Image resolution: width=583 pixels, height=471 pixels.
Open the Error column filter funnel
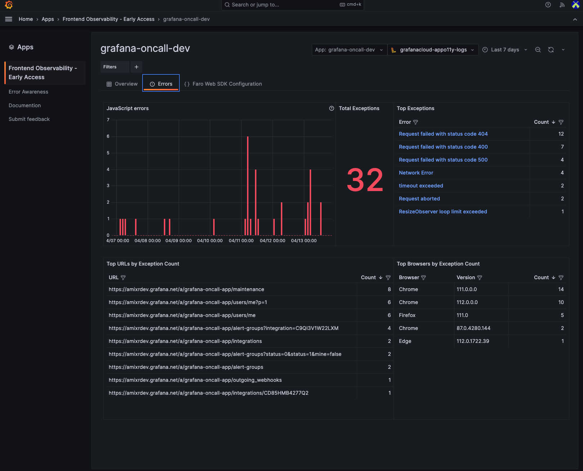point(416,122)
